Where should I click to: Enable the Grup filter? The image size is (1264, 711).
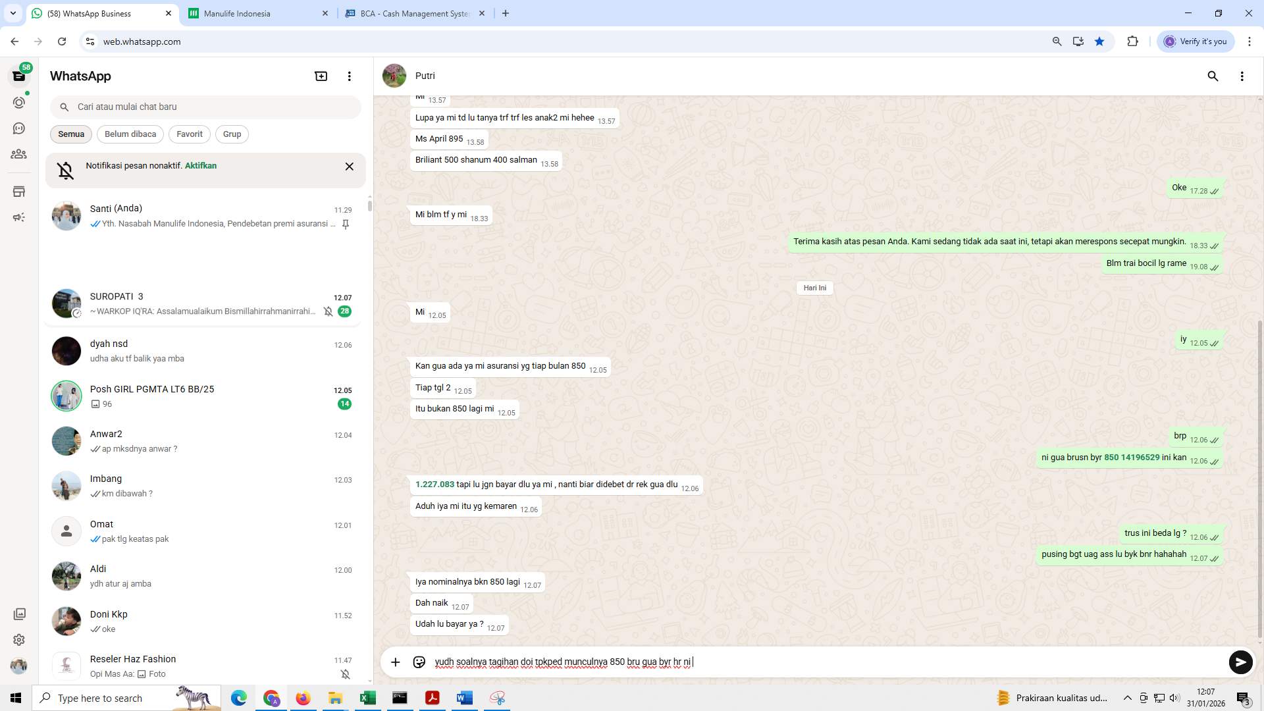[232, 134]
